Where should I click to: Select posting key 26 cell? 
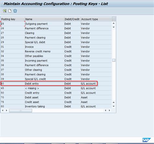tap(13, 28)
